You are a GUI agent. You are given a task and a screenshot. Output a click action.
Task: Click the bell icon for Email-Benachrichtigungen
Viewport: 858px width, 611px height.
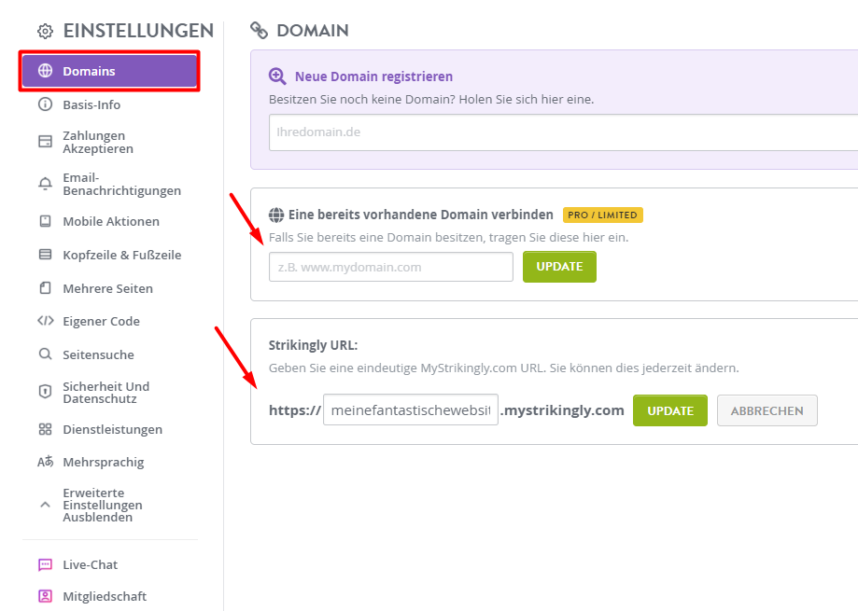pos(46,184)
